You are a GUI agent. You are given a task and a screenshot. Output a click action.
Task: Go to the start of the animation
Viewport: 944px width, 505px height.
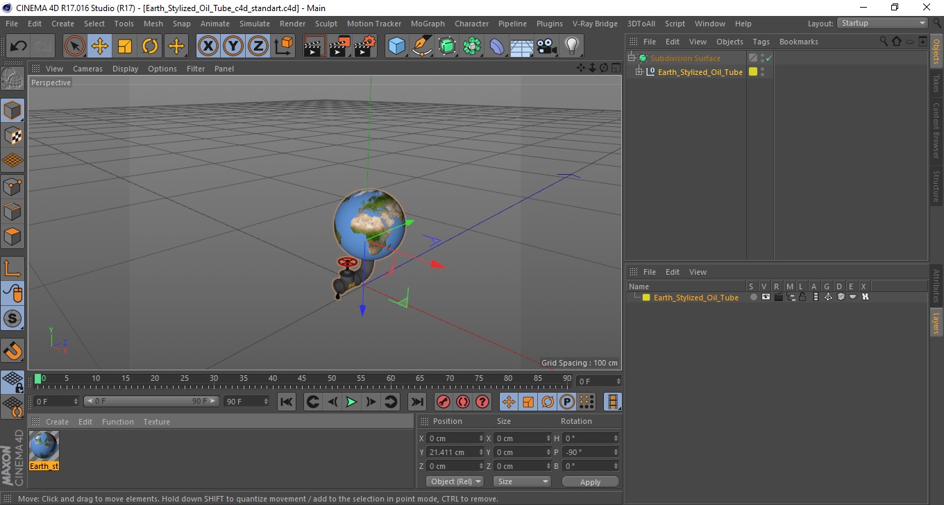coord(287,402)
